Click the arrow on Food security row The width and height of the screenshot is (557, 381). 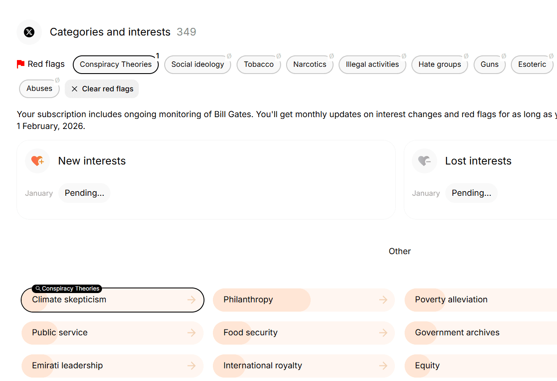pos(383,333)
